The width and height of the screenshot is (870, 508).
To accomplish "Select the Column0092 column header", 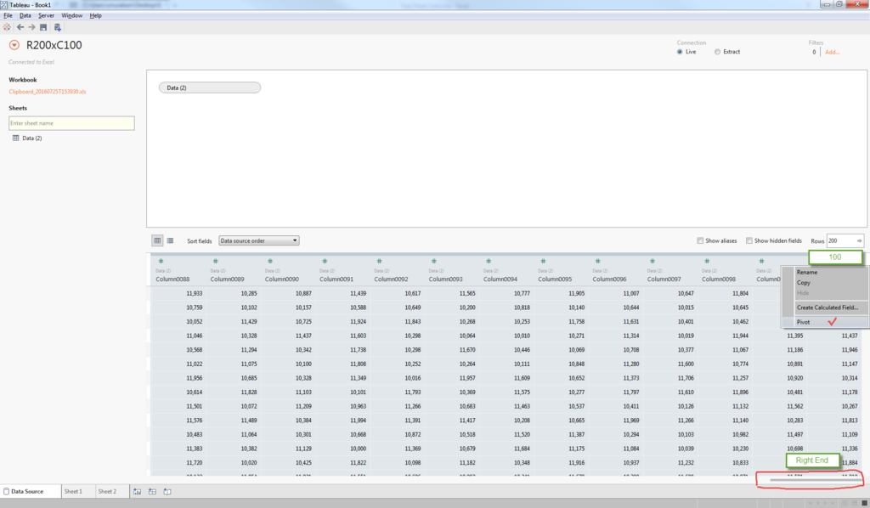I will pos(391,279).
